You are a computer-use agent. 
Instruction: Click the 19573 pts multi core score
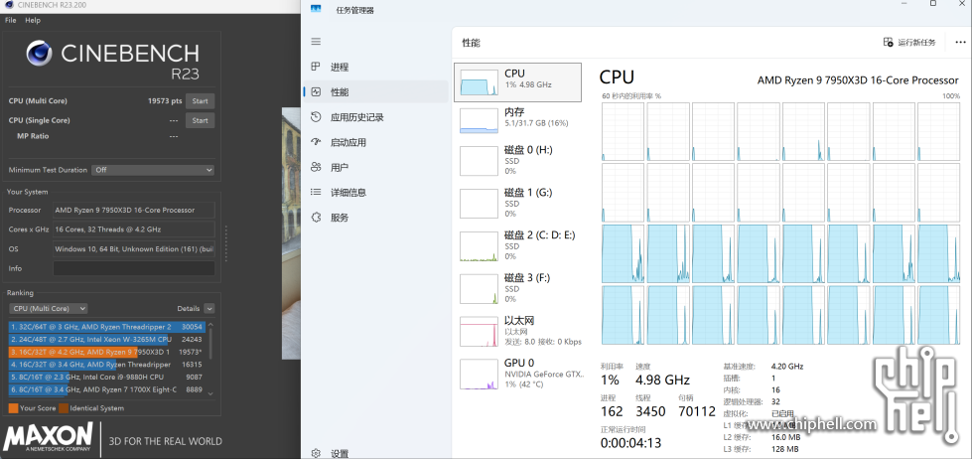pyautogui.click(x=165, y=100)
